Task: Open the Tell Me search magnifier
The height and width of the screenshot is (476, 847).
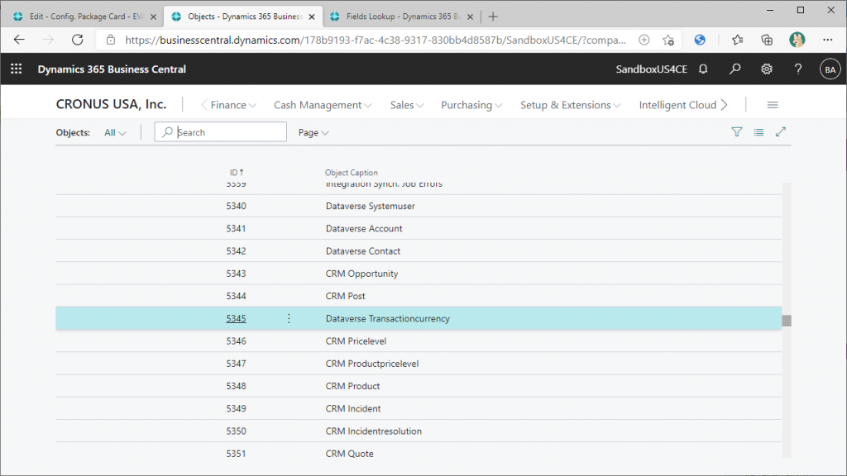Action: point(735,69)
